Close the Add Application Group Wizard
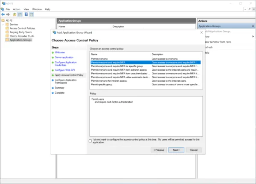This screenshot has width=256, height=184. [x=202, y=32]
